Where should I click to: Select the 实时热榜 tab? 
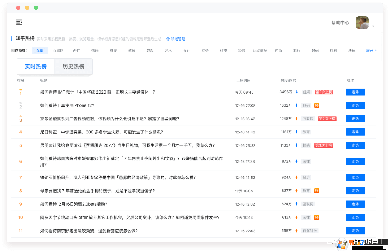36,67
